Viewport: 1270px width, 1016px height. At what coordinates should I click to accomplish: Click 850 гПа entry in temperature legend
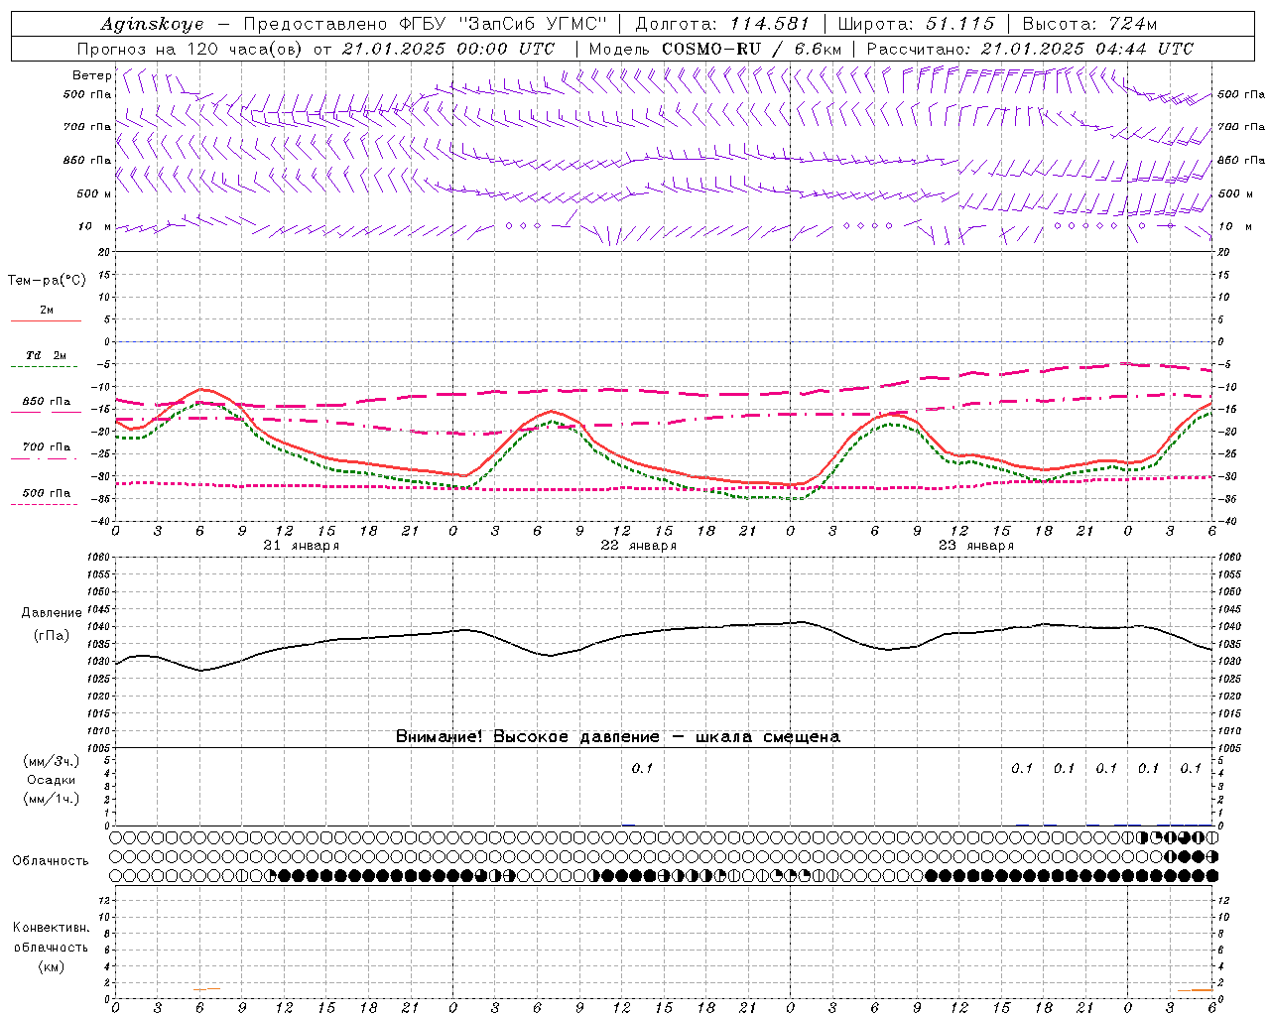(47, 402)
